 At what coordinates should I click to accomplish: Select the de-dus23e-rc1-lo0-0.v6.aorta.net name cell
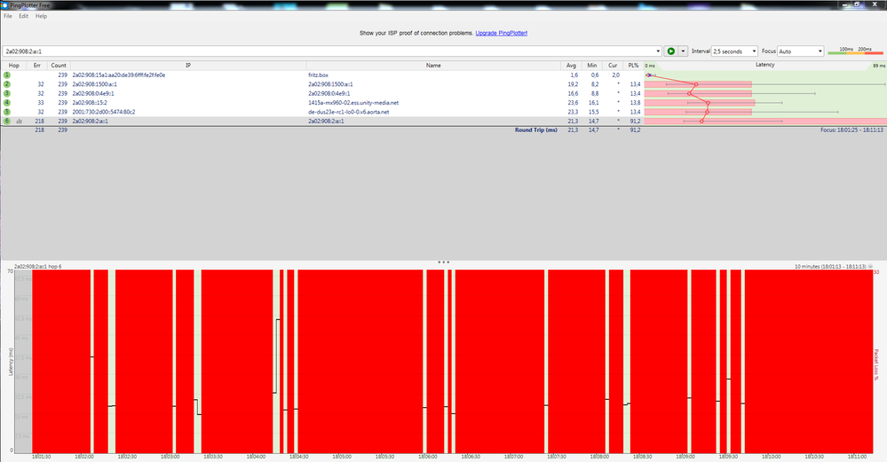pos(348,112)
